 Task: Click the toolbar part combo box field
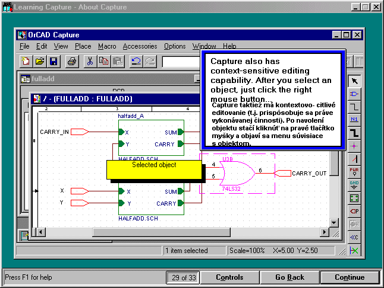click(181, 61)
